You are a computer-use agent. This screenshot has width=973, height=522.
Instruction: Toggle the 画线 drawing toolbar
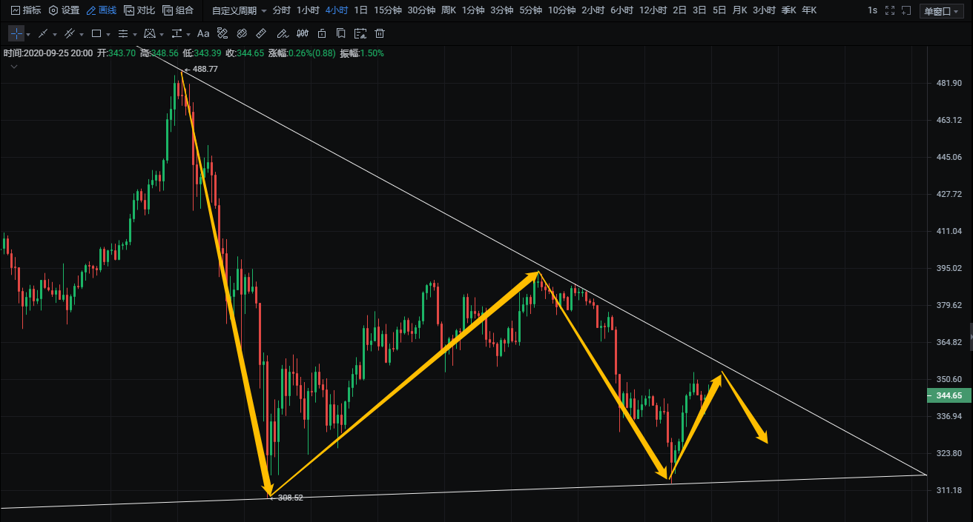(x=101, y=10)
